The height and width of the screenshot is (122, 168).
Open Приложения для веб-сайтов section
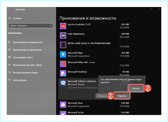(27, 65)
